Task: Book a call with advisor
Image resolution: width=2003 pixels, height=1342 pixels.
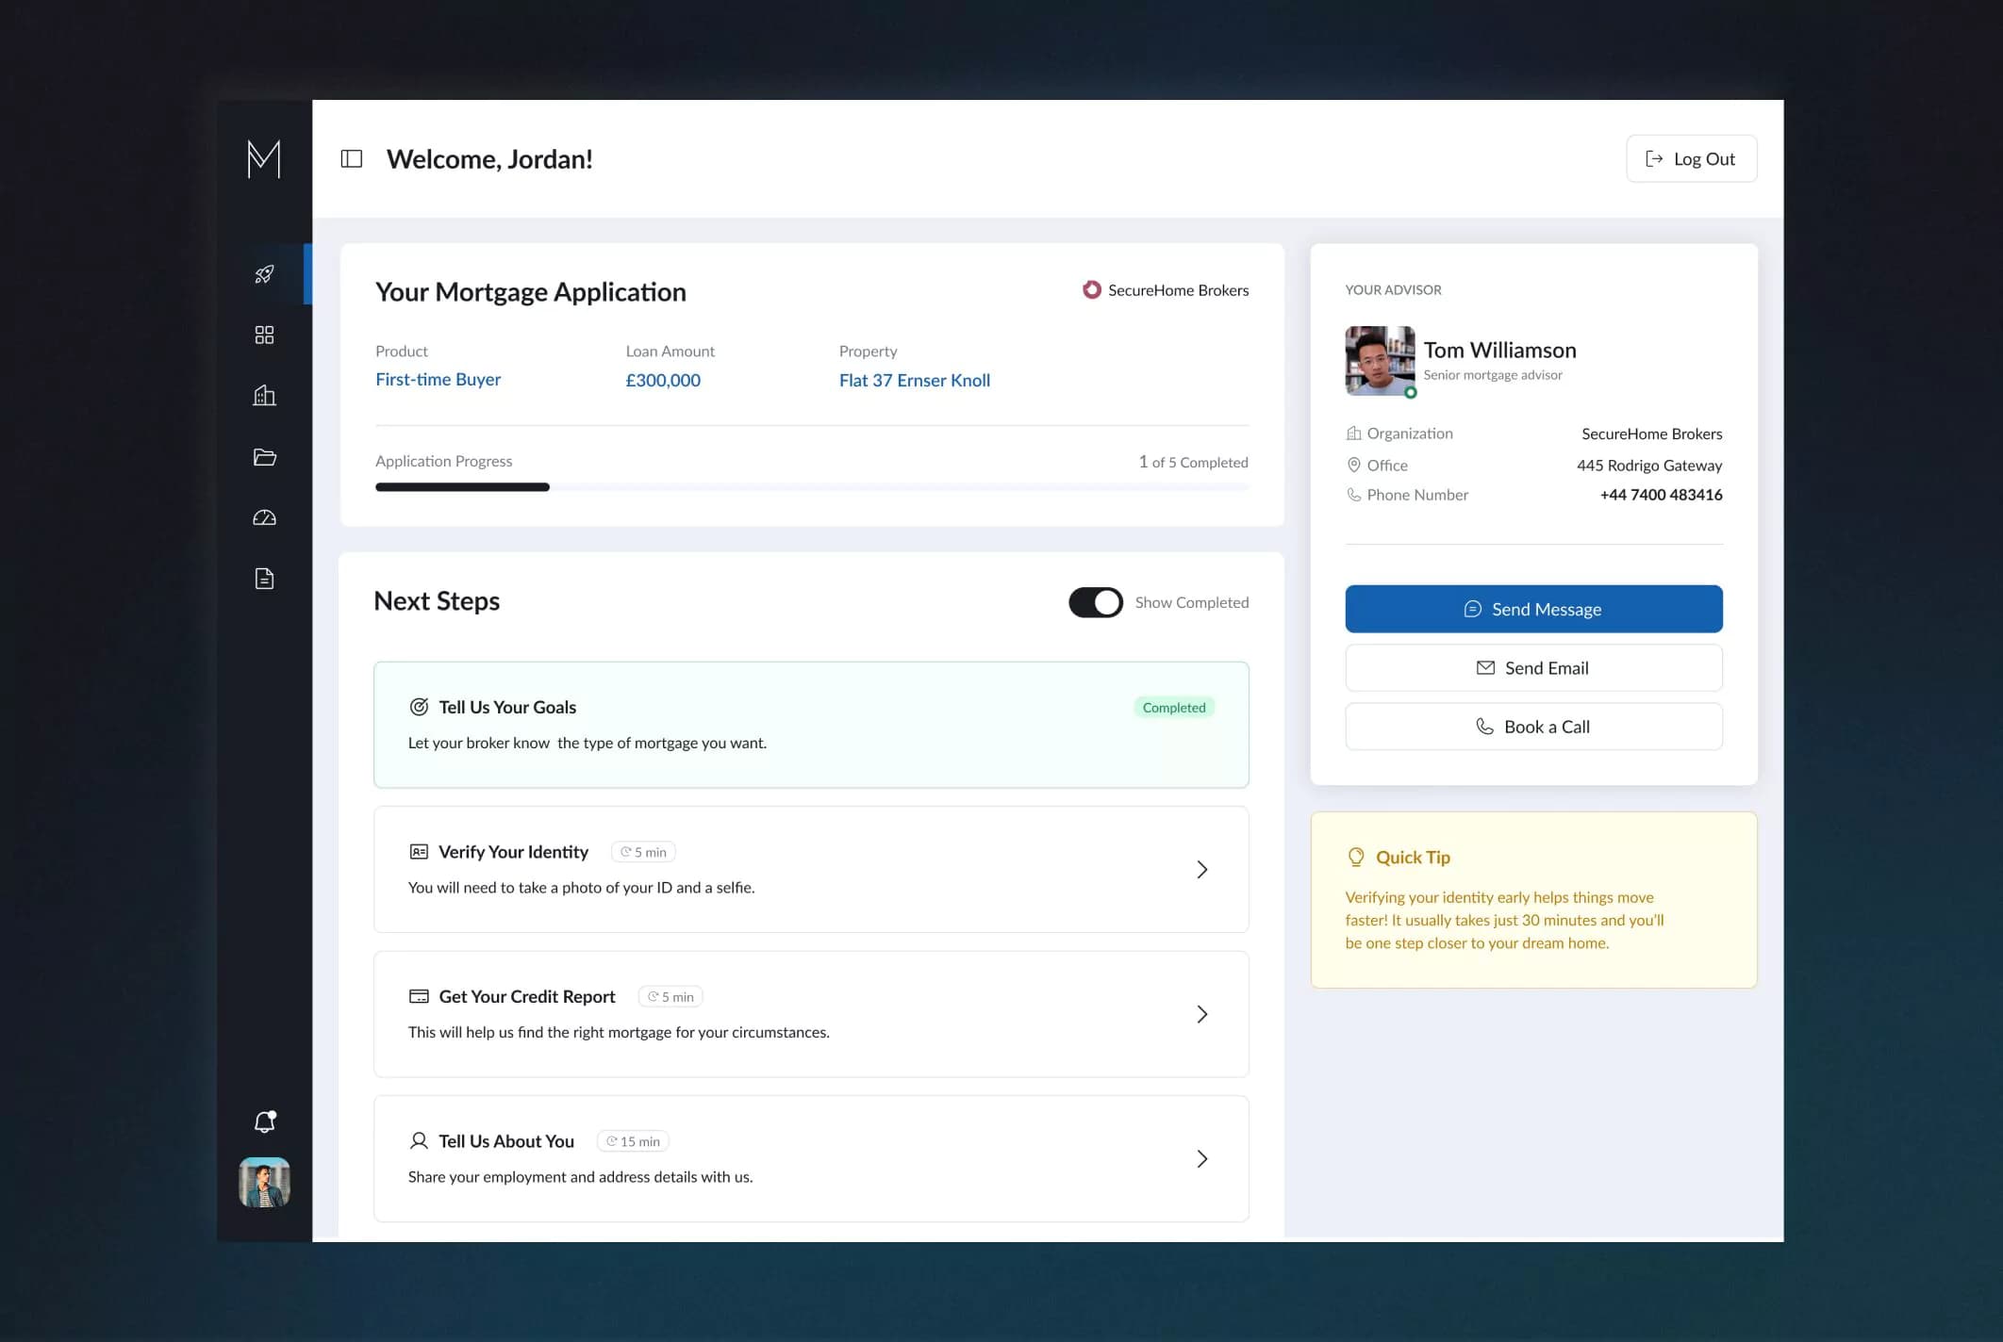Action: [x=1533, y=727]
